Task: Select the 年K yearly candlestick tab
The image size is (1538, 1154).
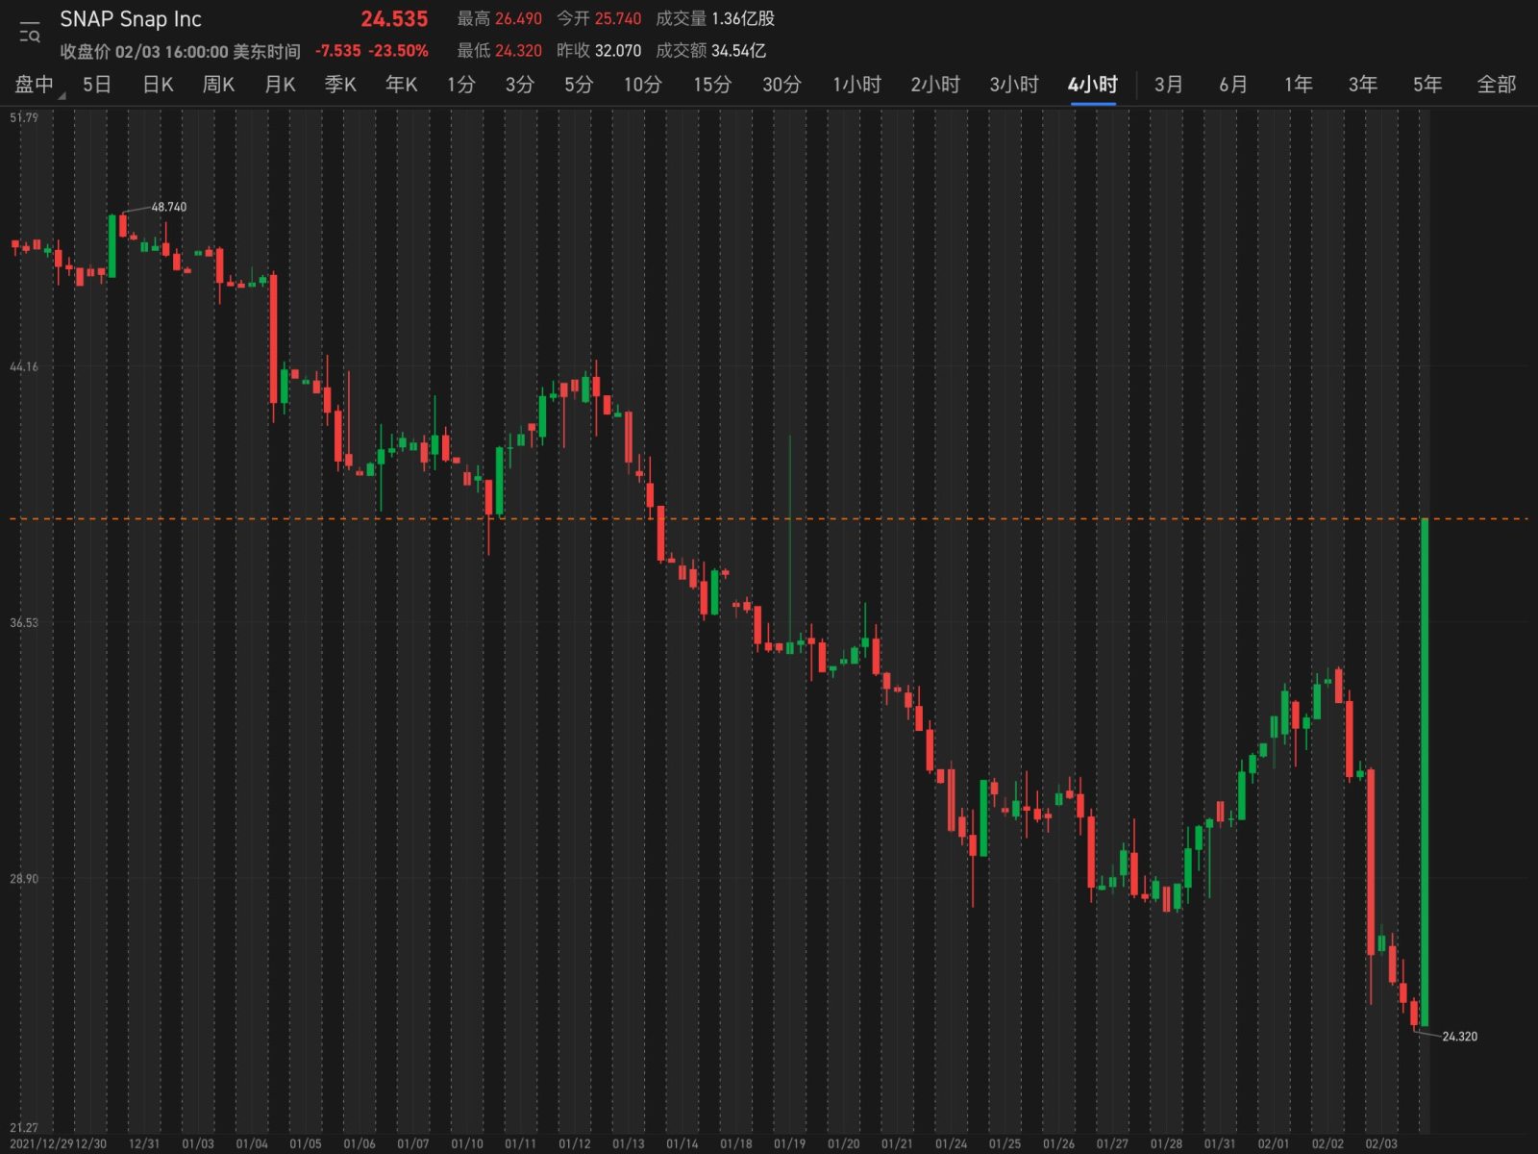Action: click(x=401, y=85)
